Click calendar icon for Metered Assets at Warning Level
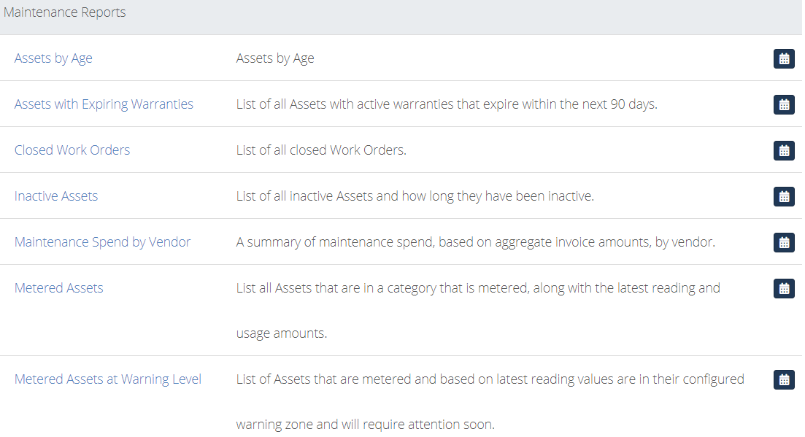 coord(783,379)
